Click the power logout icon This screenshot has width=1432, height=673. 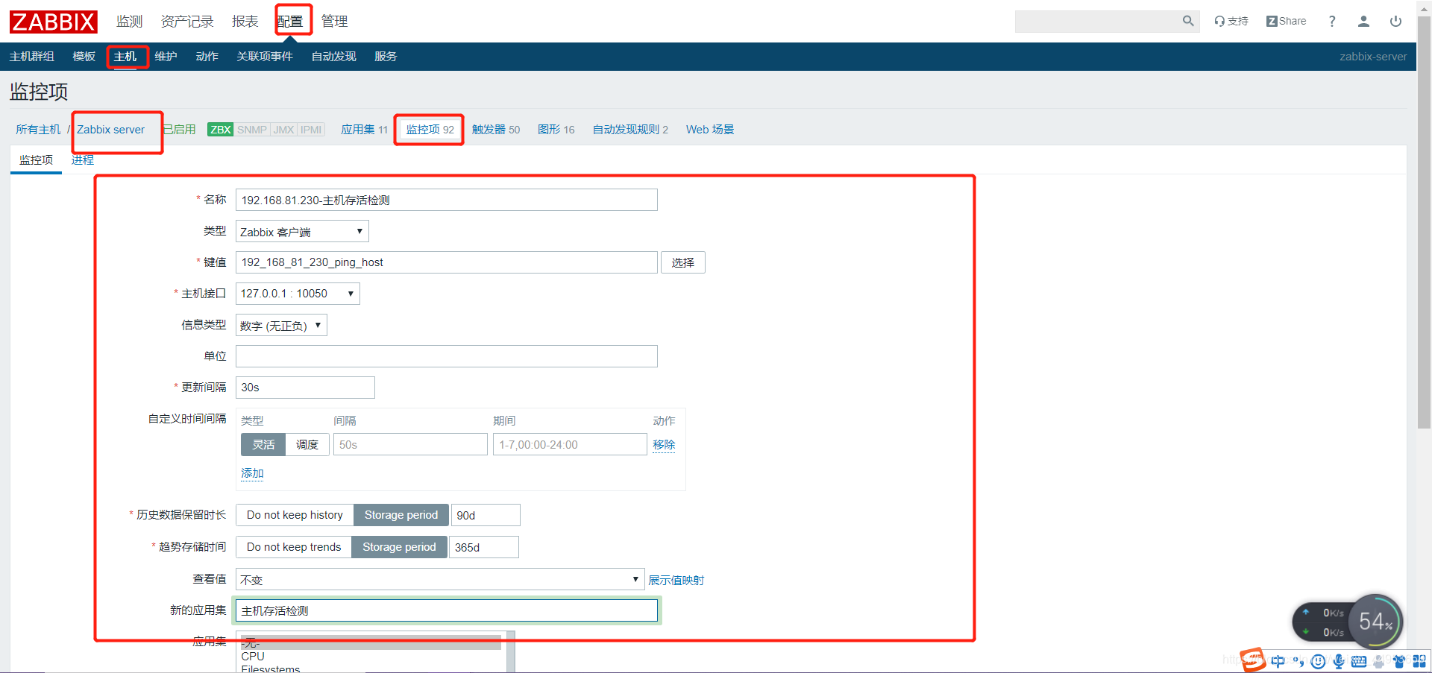click(x=1395, y=21)
